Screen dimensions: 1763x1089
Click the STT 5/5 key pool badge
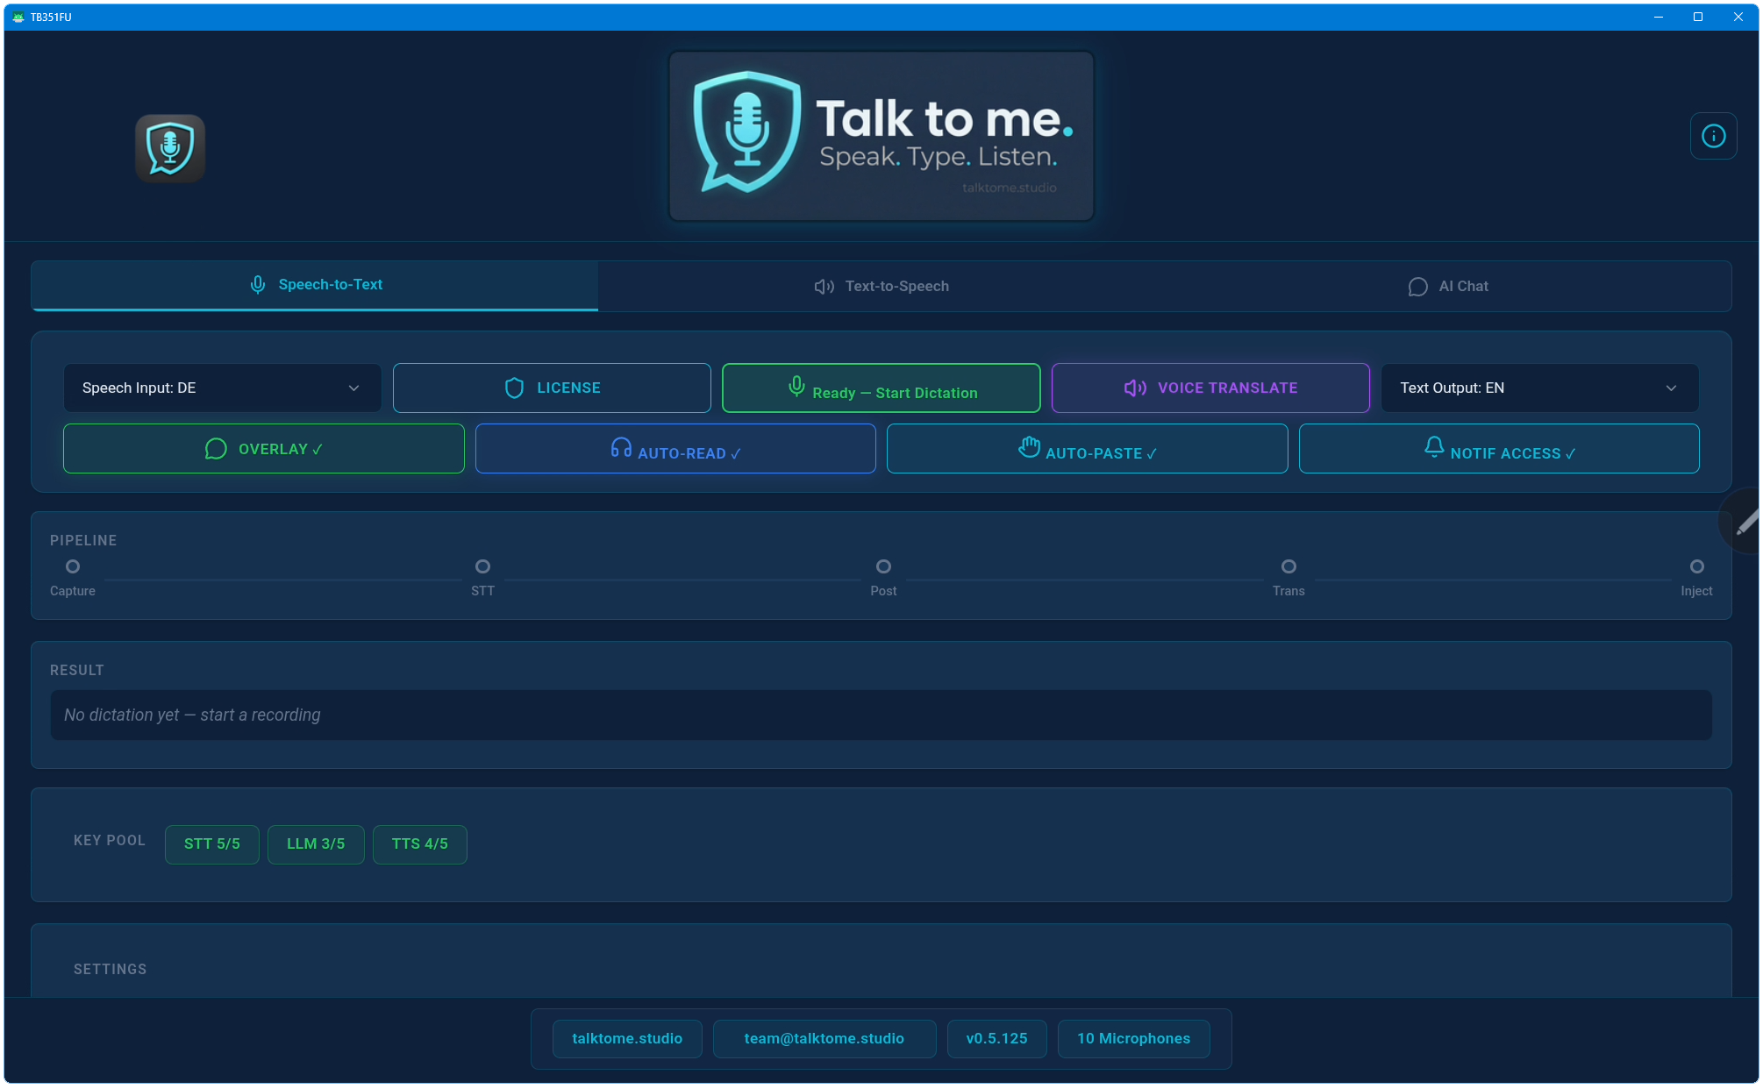click(x=212, y=843)
